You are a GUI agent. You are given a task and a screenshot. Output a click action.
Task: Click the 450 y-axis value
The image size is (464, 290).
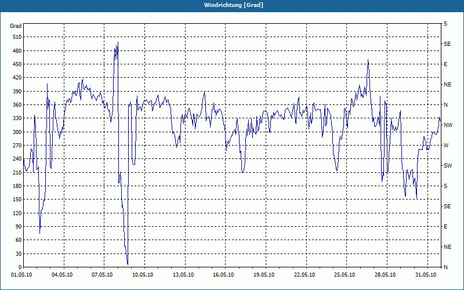tap(17, 64)
